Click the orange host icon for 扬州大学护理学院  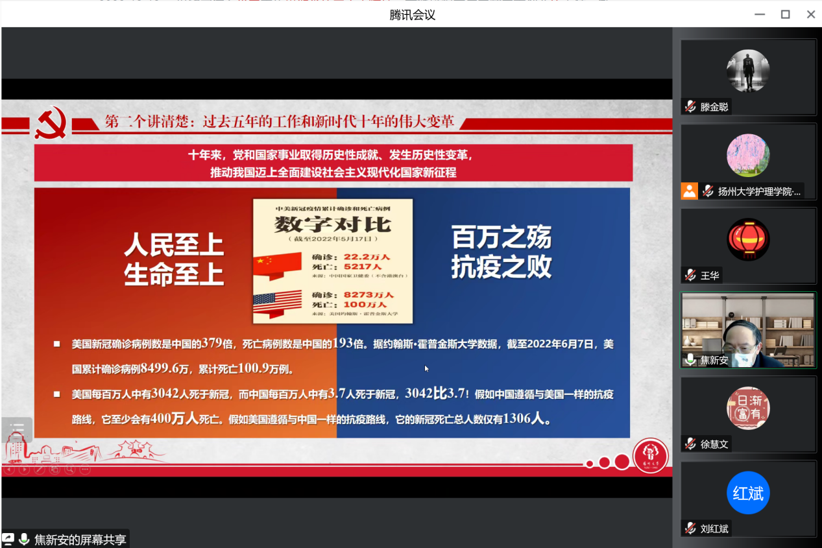point(689,191)
